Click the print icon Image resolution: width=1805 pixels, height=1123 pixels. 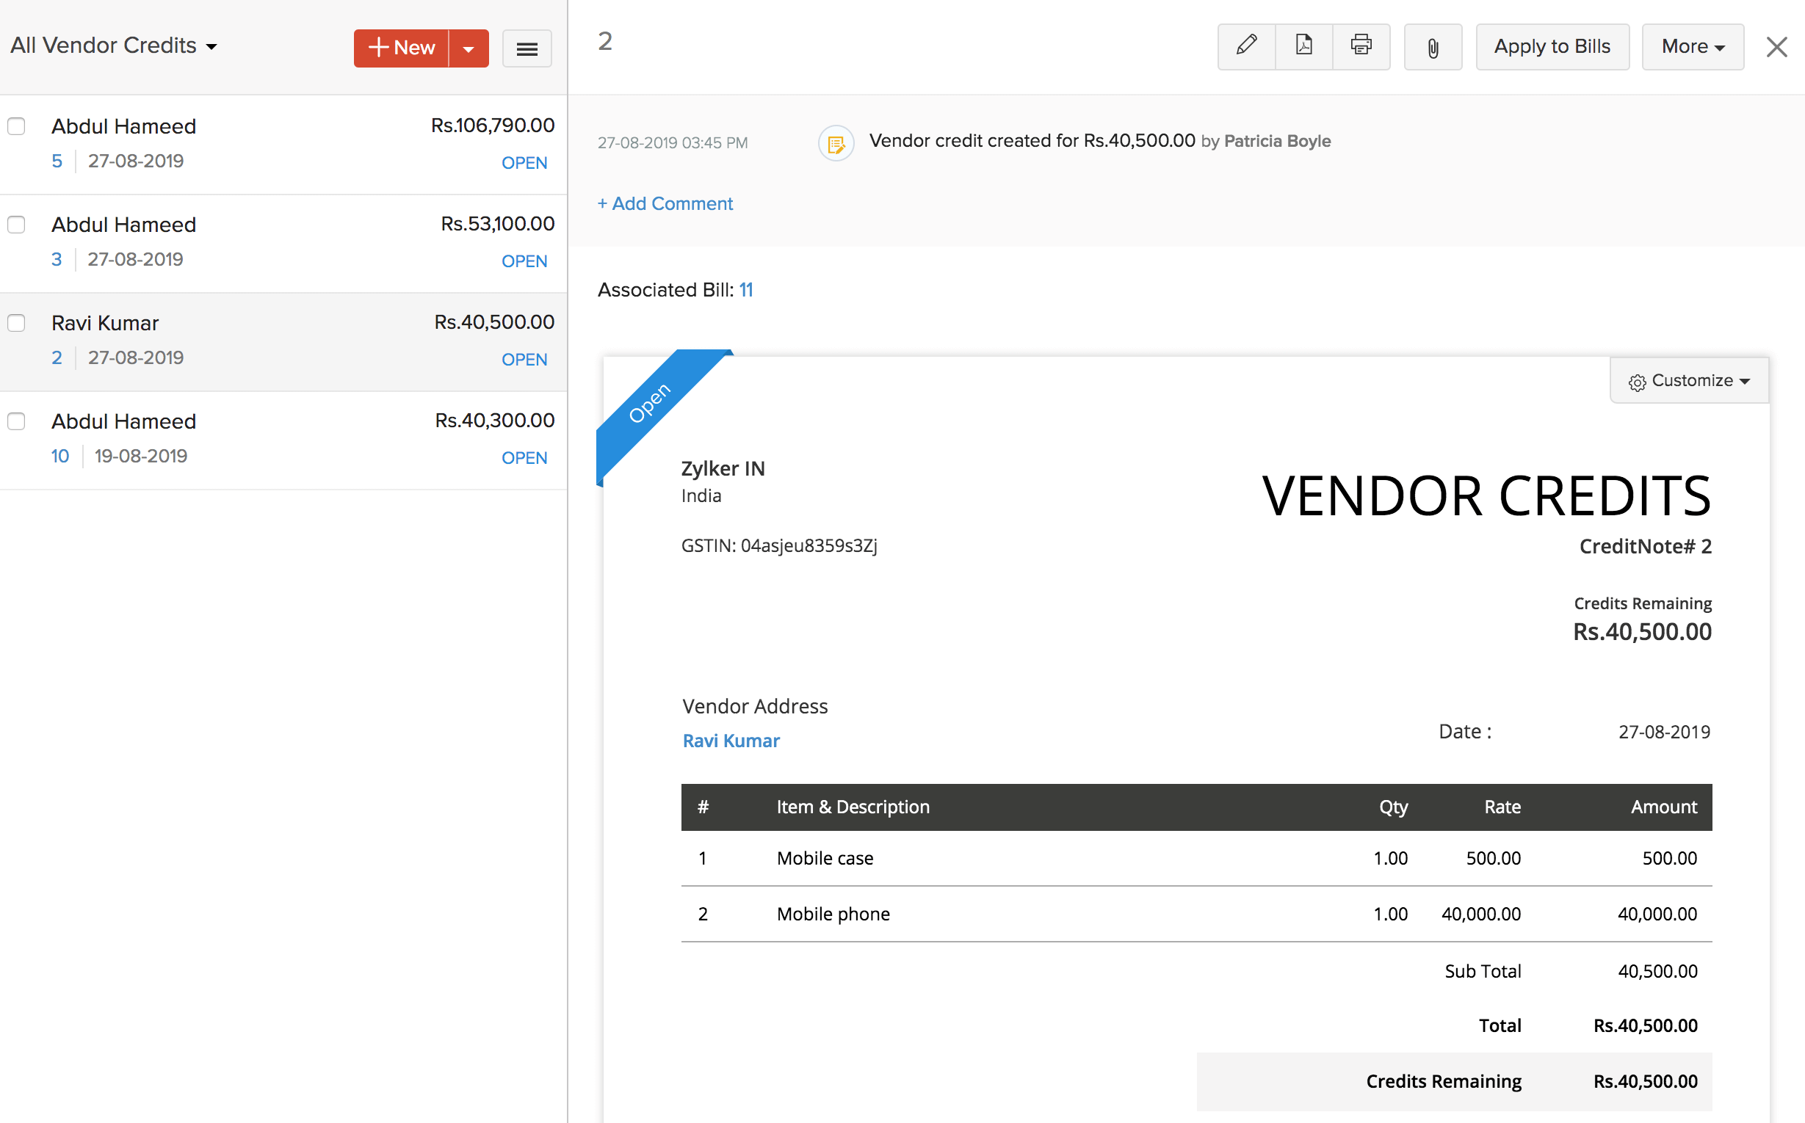[1360, 46]
